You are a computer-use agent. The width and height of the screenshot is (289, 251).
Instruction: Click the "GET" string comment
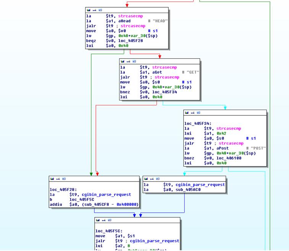coord(193,72)
